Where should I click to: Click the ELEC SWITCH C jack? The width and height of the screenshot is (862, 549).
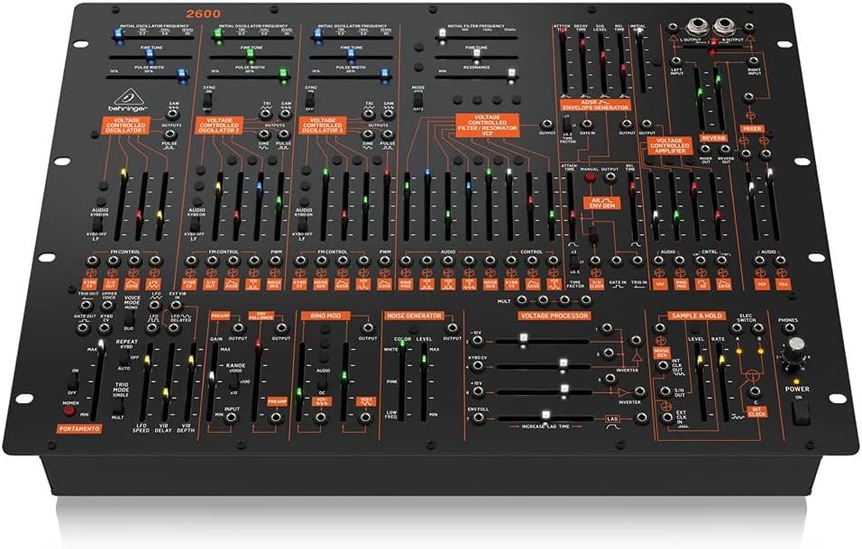[x=756, y=392]
